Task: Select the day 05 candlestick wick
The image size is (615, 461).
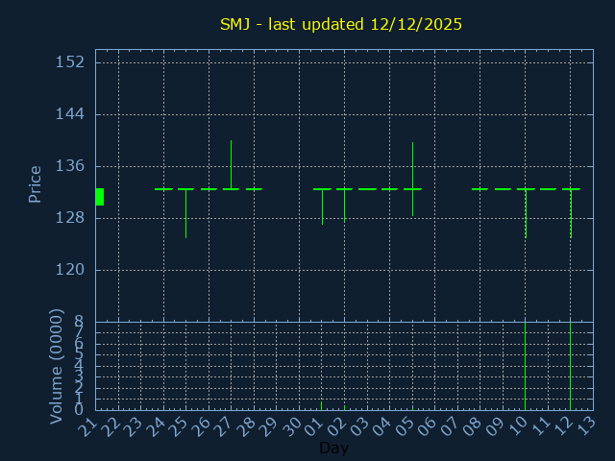Action: 412,165
